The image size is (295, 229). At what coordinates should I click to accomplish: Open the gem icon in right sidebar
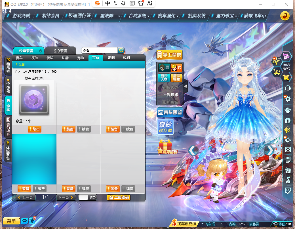[x=286, y=56]
